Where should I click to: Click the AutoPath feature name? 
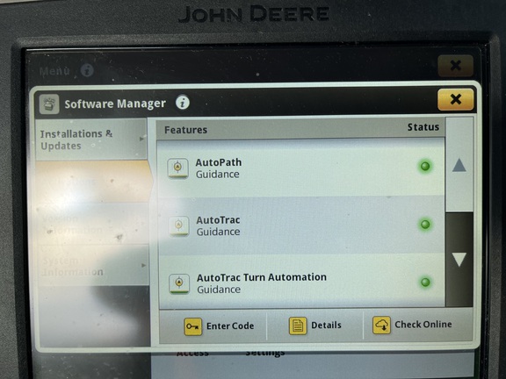coord(219,162)
